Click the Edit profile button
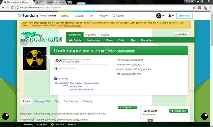This screenshot has height=127, width=213. (x=126, y=107)
